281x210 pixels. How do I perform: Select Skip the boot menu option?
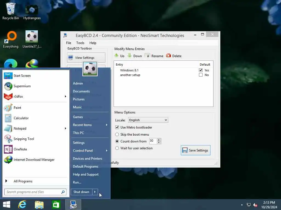pos(117,135)
